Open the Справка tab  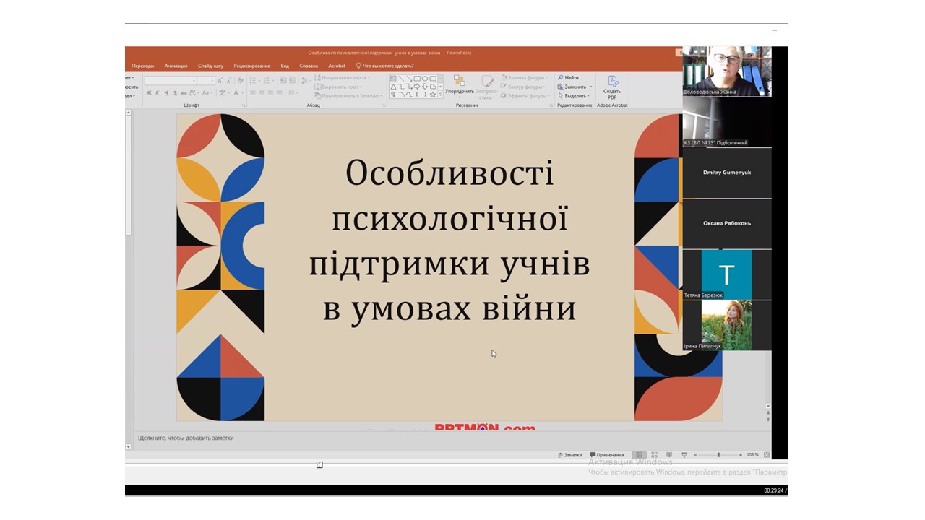click(x=309, y=66)
